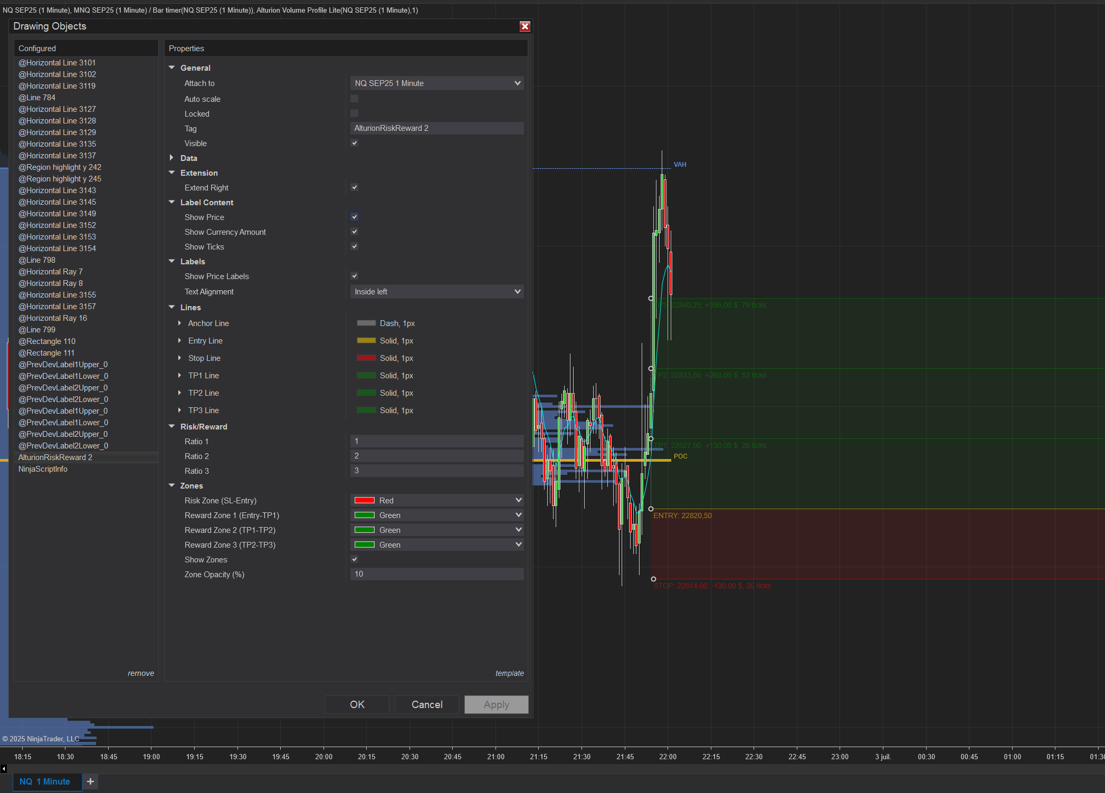This screenshot has height=793, width=1105.
Task: Open the Risk Zone color dropdown
Action: [x=437, y=500]
